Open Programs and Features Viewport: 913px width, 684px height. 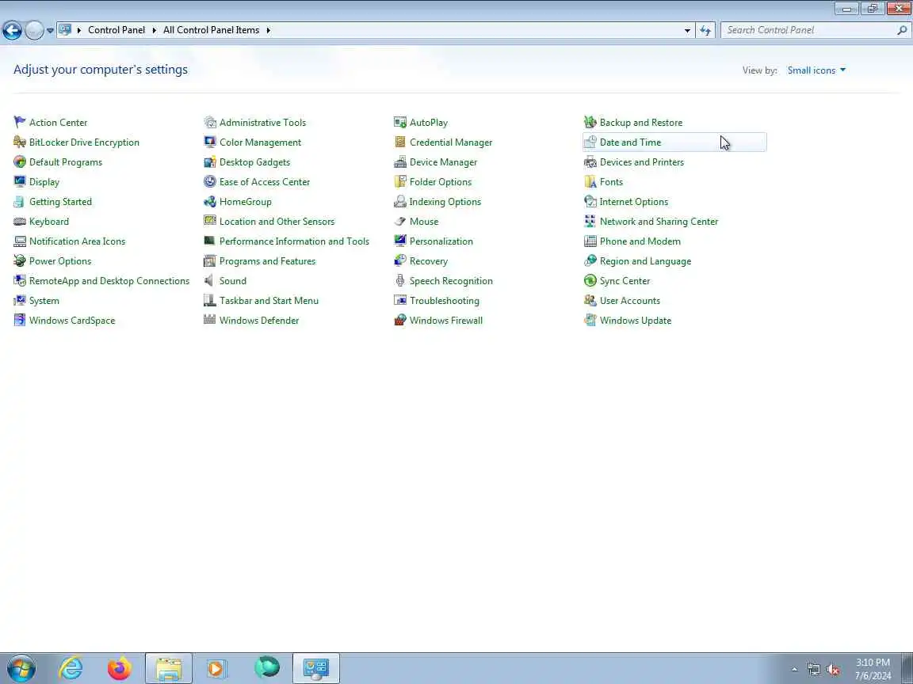coord(267,260)
